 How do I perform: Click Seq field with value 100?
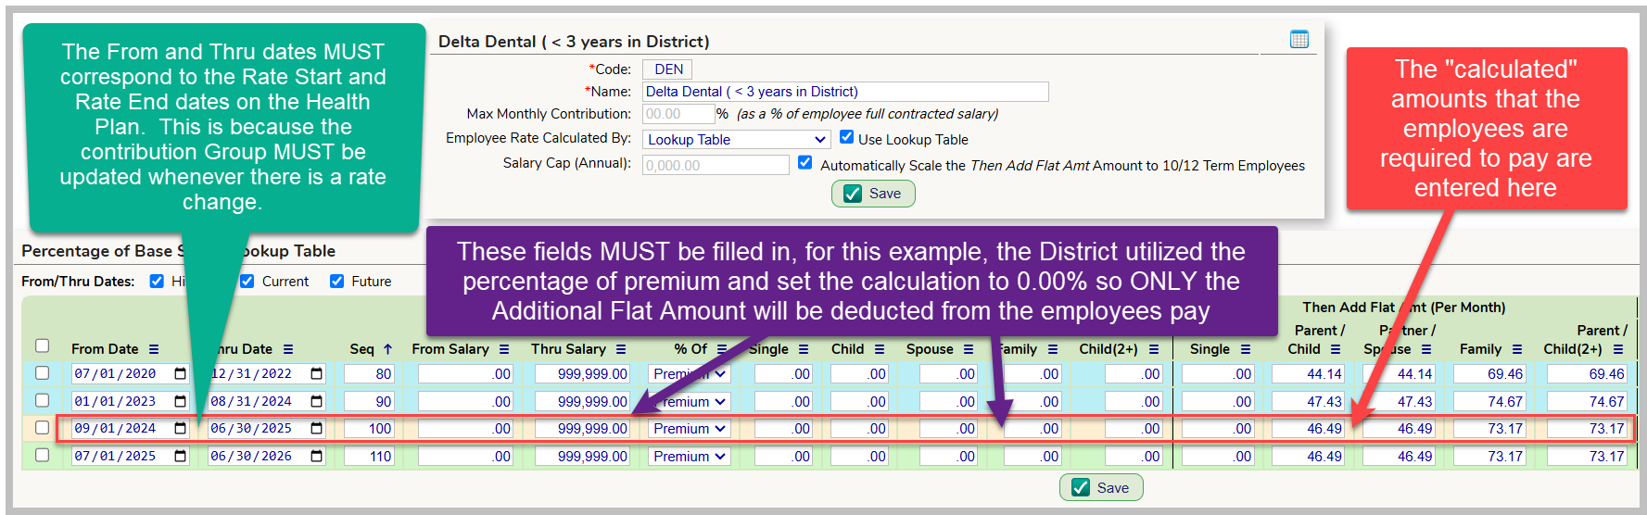pos(369,429)
